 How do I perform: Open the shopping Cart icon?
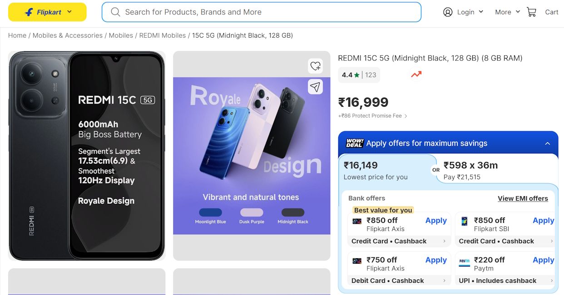[x=531, y=11]
